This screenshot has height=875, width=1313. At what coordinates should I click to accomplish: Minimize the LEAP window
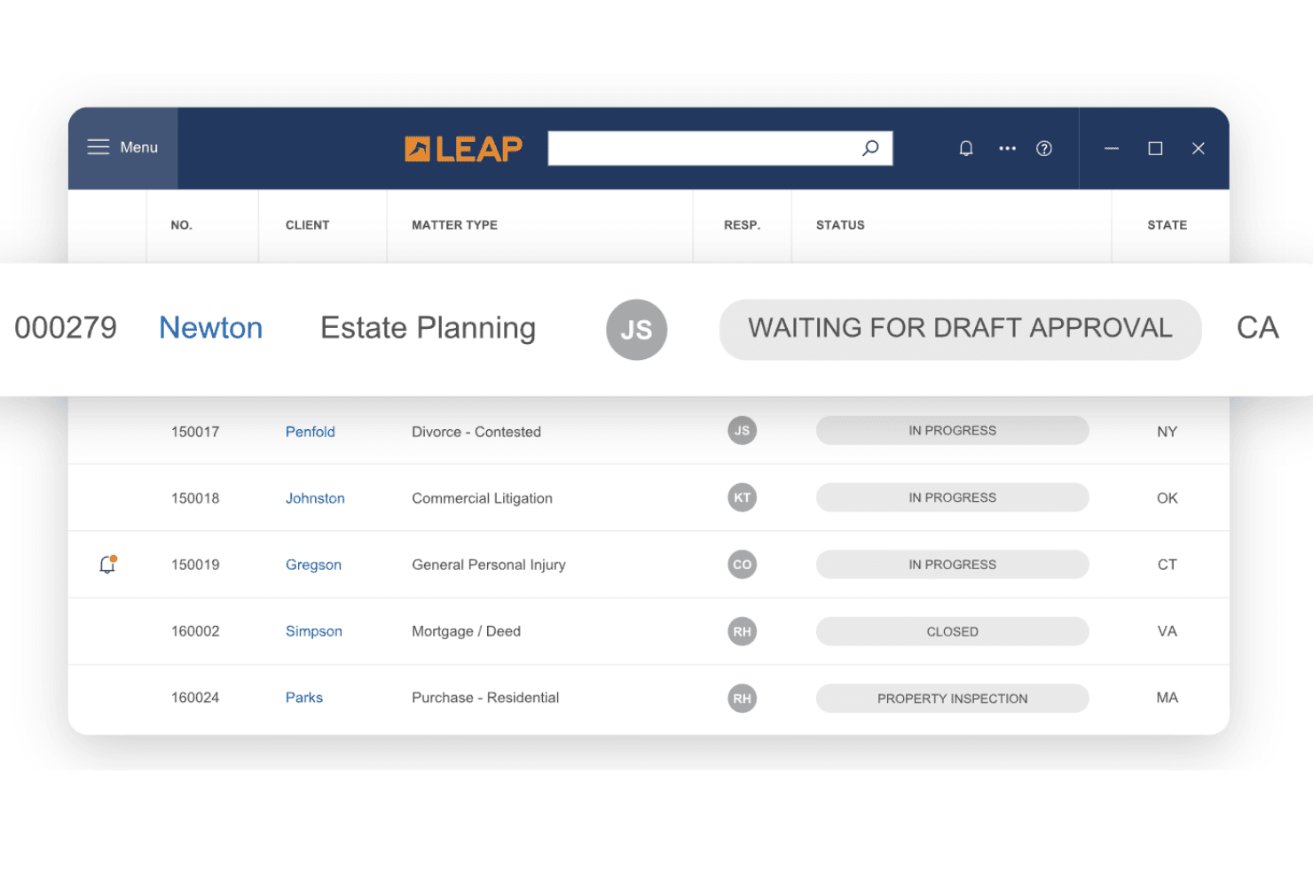[x=1111, y=148]
